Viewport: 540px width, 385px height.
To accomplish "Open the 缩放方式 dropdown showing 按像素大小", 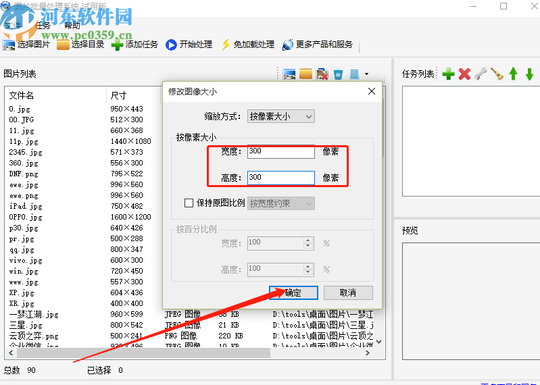I will click(280, 117).
